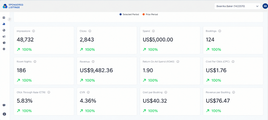Click the info icon next to Impressions

33,31
